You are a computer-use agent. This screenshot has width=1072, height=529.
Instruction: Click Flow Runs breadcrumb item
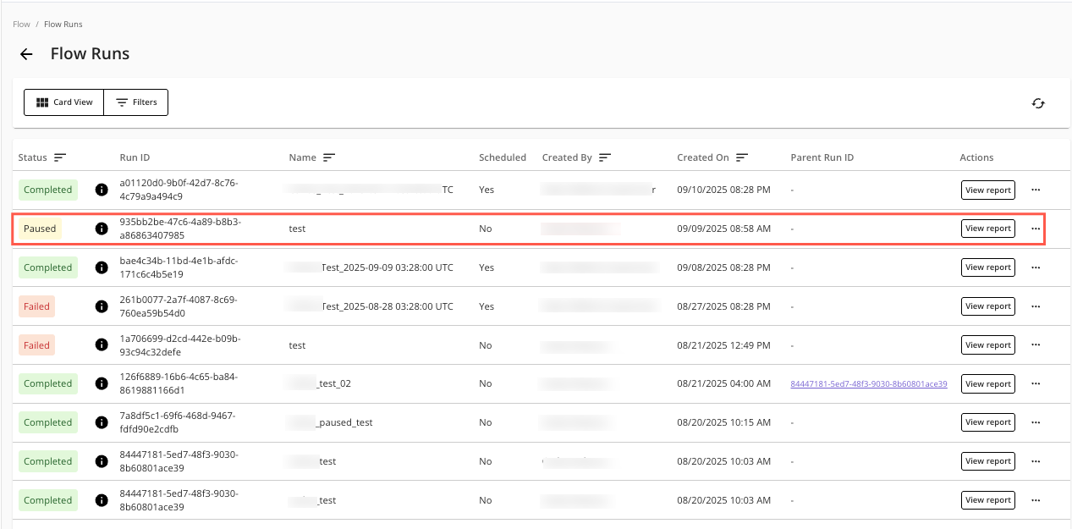(x=63, y=25)
